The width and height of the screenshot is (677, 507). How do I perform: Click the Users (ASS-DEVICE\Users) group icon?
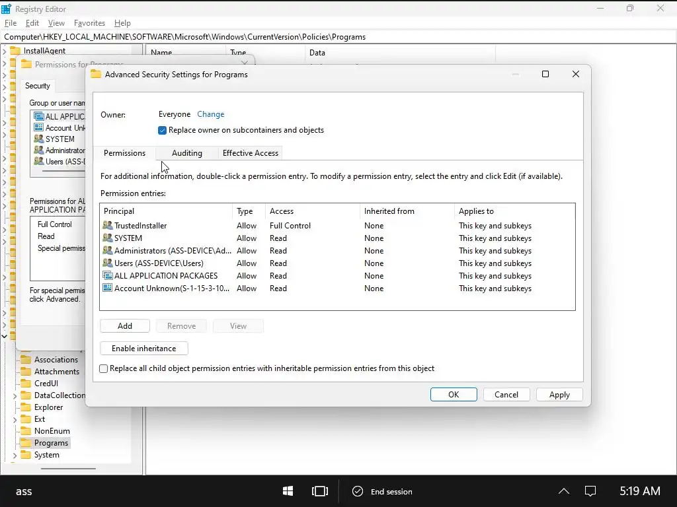coord(108,263)
